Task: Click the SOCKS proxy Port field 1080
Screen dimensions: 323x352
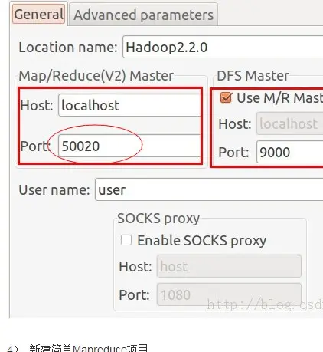Action: (x=229, y=294)
